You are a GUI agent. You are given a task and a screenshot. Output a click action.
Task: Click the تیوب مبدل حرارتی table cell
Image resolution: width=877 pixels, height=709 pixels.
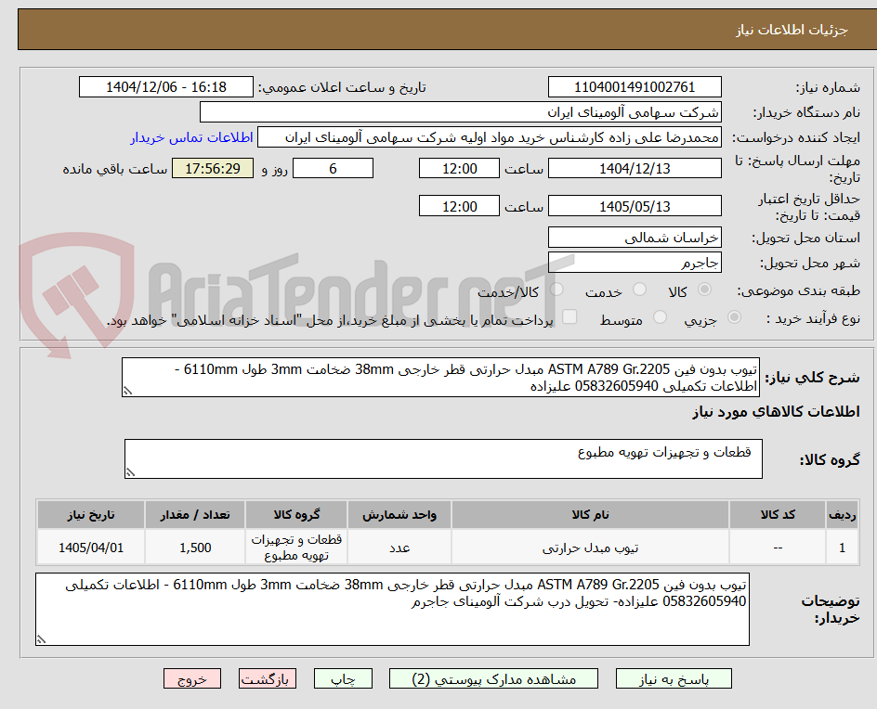590,548
